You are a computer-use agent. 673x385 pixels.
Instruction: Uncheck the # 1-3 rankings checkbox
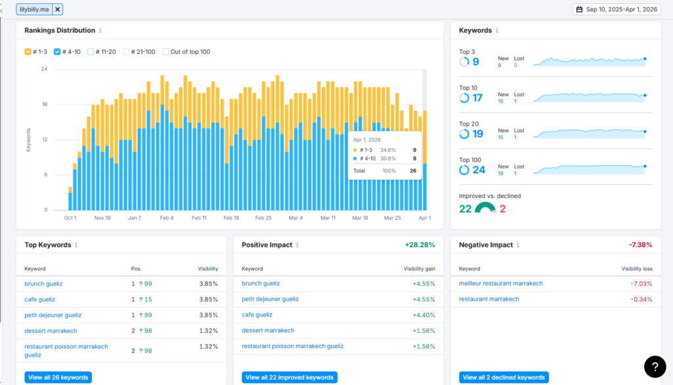pos(28,51)
